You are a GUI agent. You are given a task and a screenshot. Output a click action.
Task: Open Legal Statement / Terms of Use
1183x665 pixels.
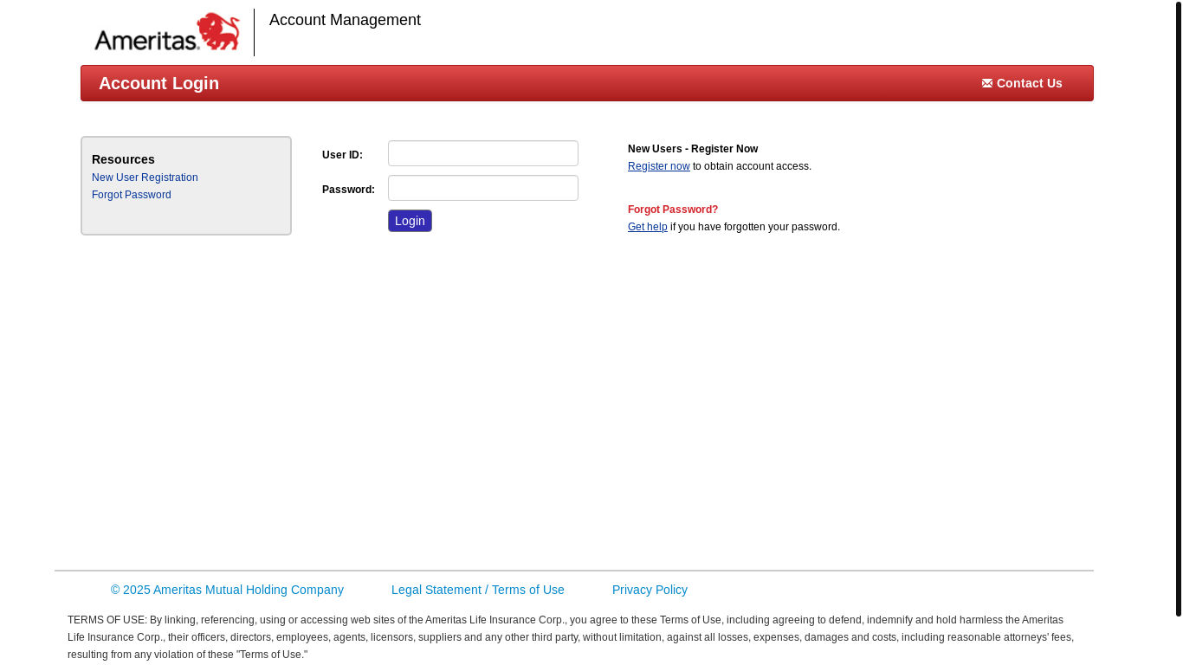[x=478, y=590]
